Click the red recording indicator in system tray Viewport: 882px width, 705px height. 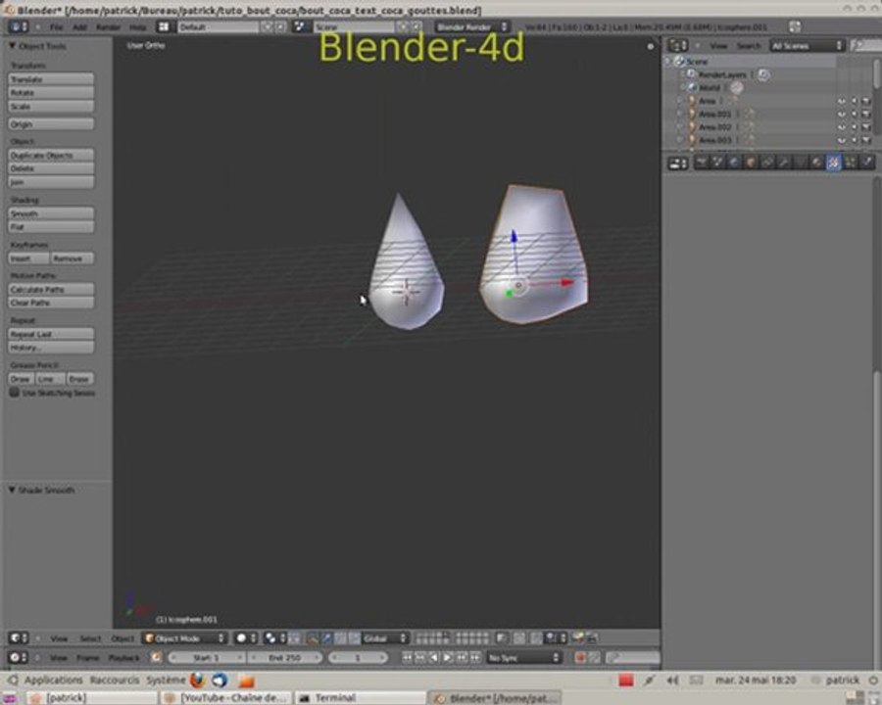625,681
